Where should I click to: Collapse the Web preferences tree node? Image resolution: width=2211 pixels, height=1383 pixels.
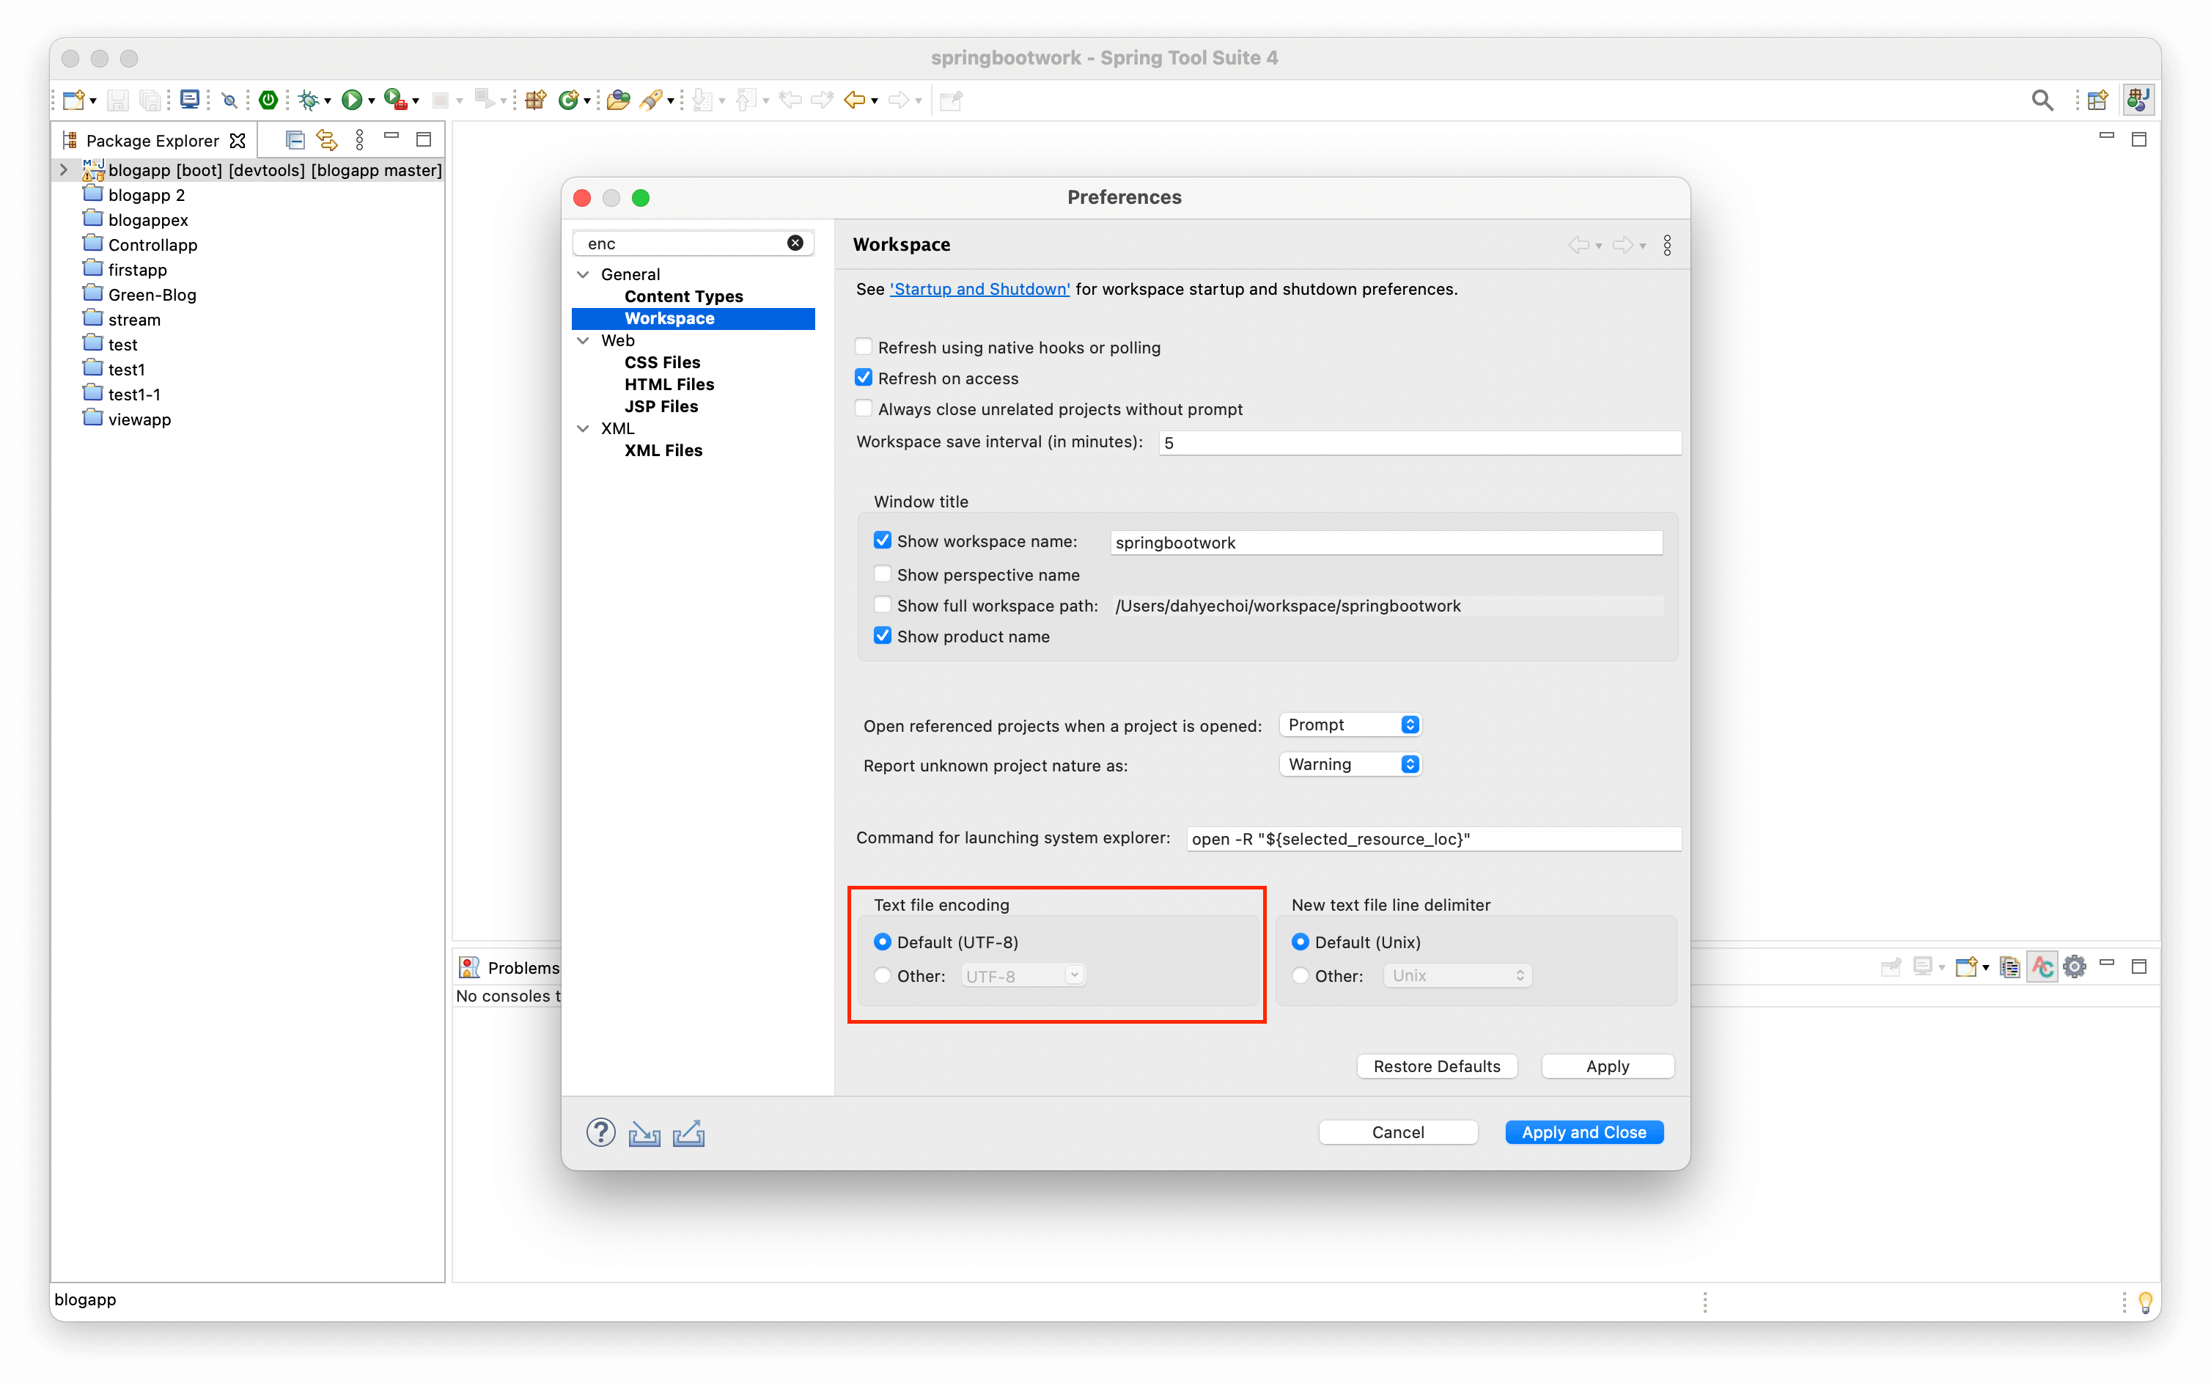click(584, 340)
